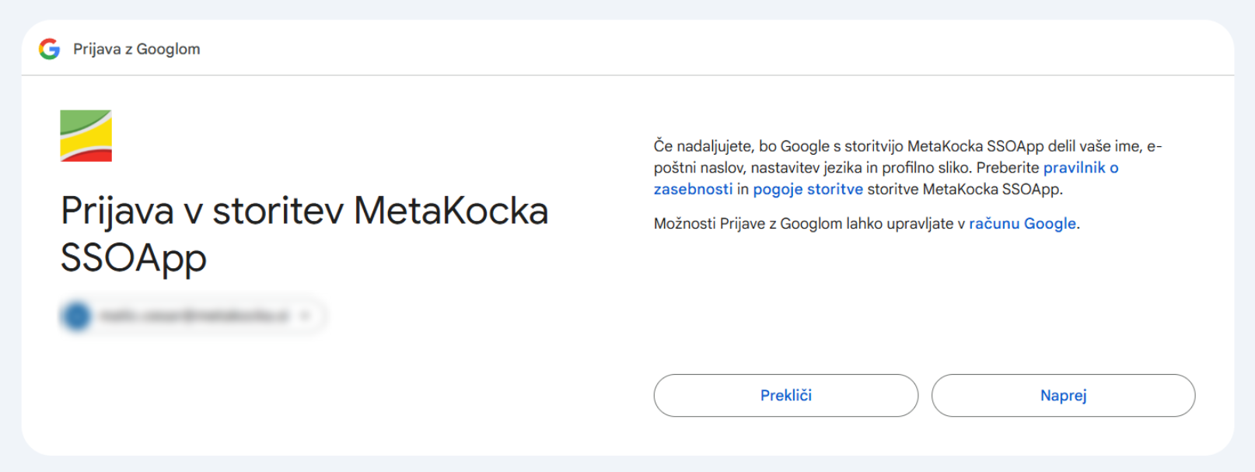Image resolution: width=1255 pixels, height=472 pixels.
Task: Click the Naprej button
Action: pyautogui.click(x=1063, y=395)
